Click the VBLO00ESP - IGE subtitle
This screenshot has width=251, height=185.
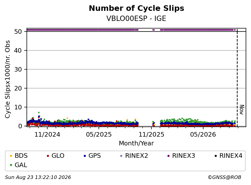(136, 18)
